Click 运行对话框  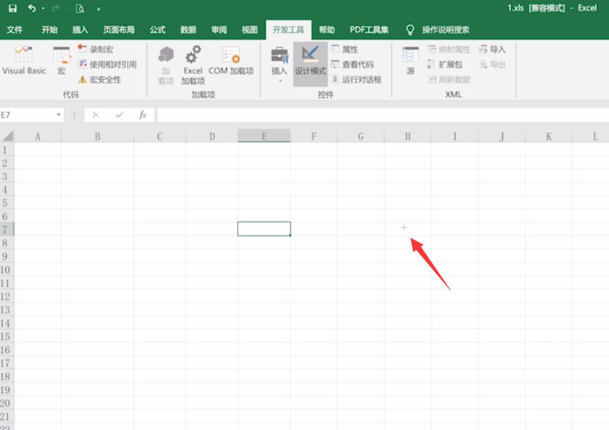coord(356,79)
